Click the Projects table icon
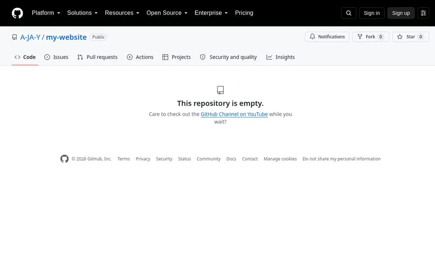 [x=165, y=57]
